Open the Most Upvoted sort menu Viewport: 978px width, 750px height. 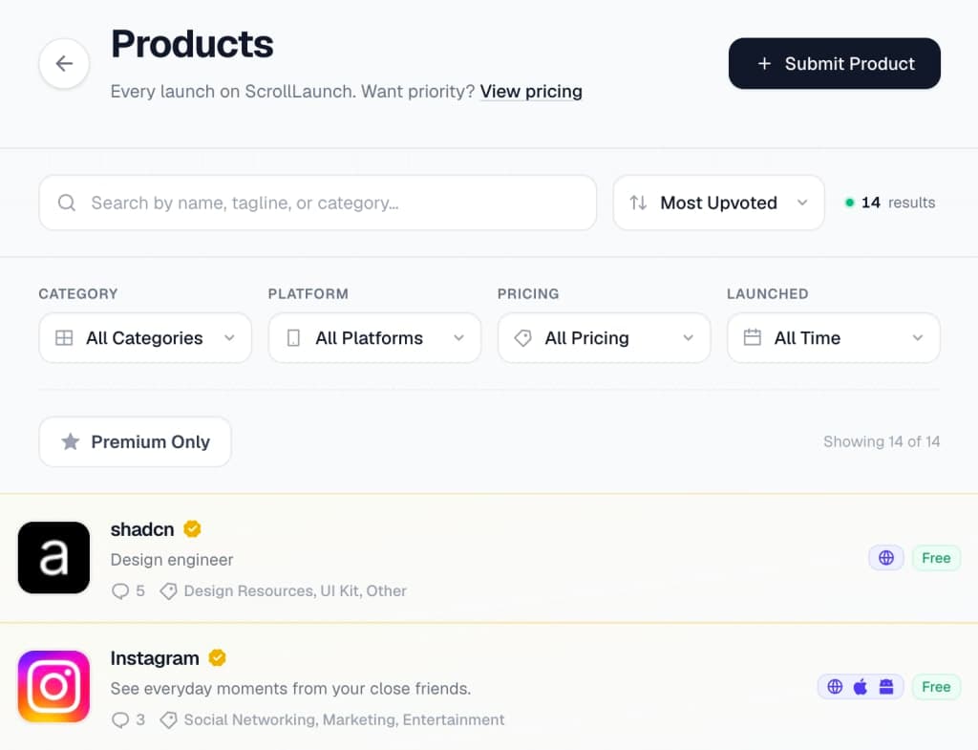718,203
